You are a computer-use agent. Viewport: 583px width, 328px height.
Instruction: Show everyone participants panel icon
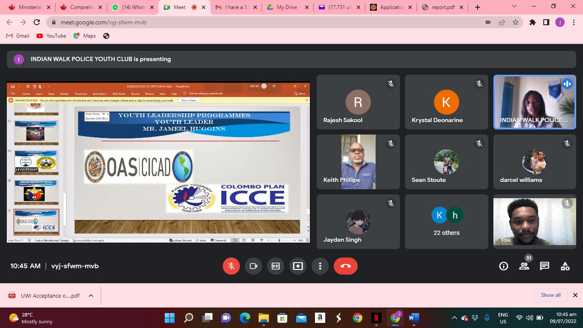(524, 266)
